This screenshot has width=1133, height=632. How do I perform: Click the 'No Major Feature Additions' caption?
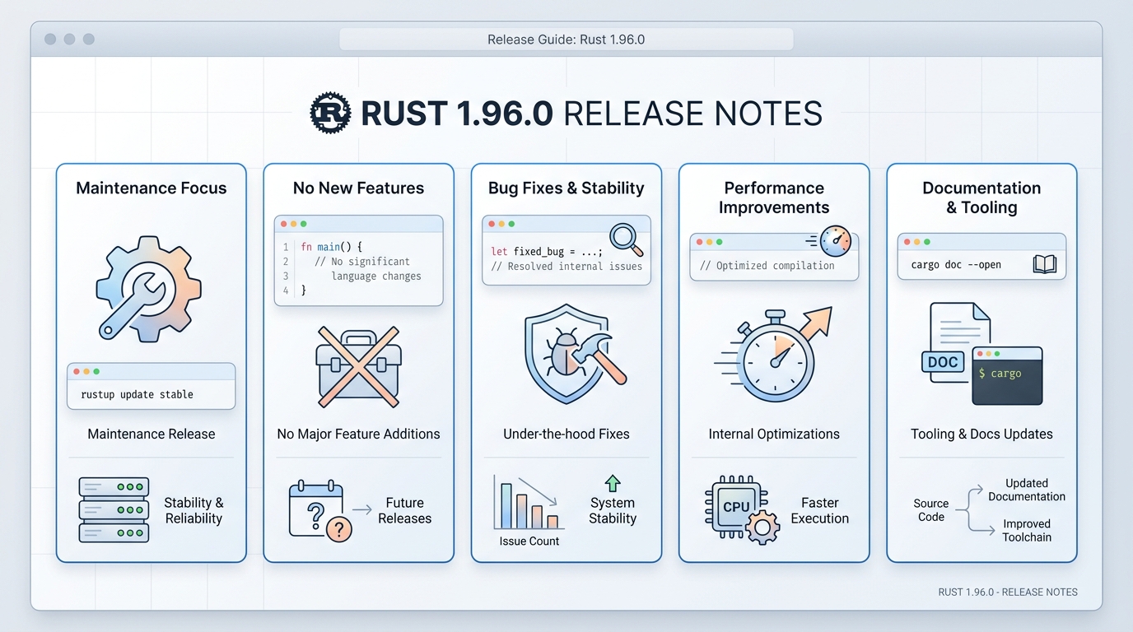point(359,434)
